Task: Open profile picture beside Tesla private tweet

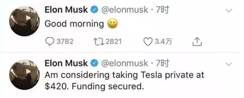Action: pos(24,74)
